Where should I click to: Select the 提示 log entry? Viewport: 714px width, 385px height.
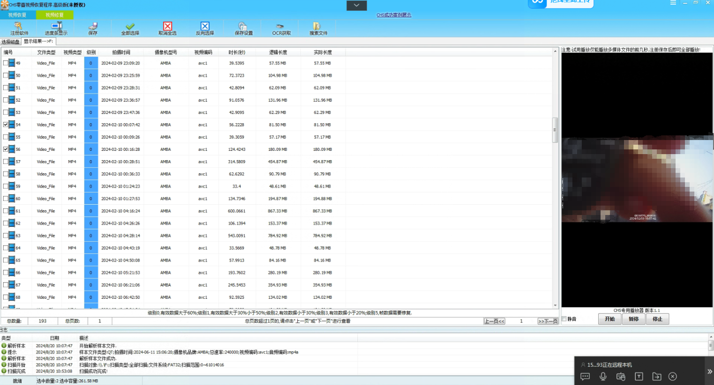pyautogui.click(x=12, y=352)
